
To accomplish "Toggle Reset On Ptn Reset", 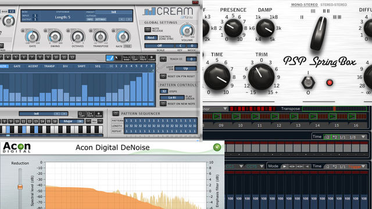I will [163, 76].
